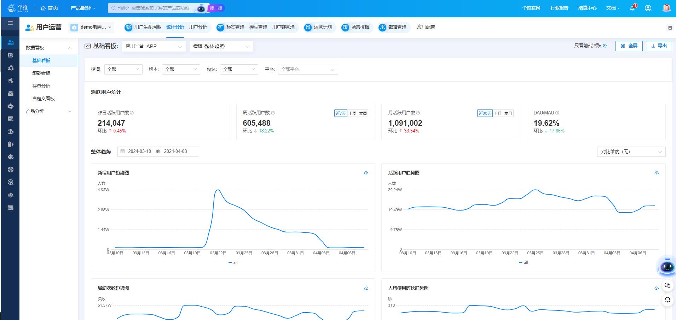The image size is (676, 320).
Task: Open the 看板 整体趋势 dropdown
Action: tap(221, 46)
